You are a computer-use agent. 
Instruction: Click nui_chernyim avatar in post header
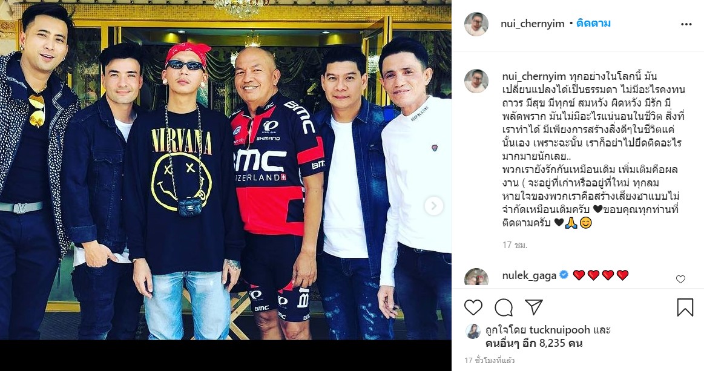coord(476,24)
